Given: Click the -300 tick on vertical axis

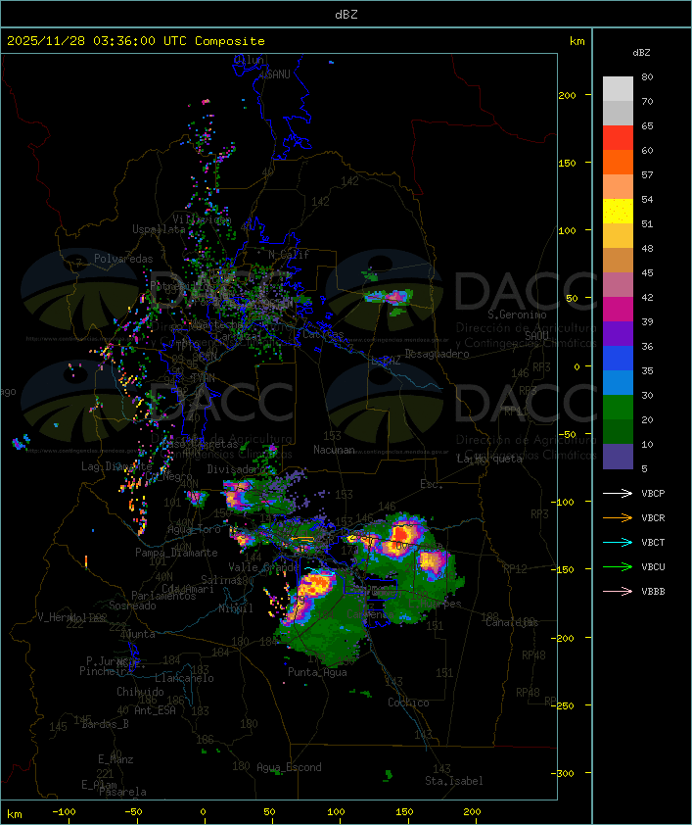Looking at the screenshot, I should coord(565,773).
